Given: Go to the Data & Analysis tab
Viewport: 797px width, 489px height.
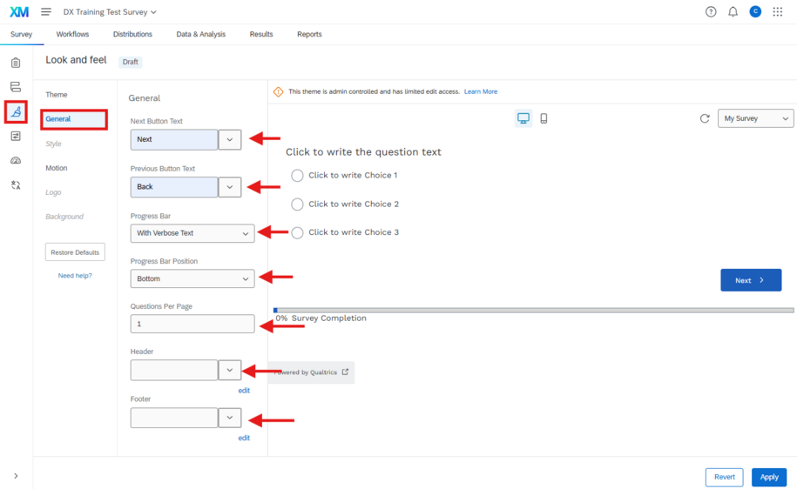Looking at the screenshot, I should pyautogui.click(x=201, y=34).
